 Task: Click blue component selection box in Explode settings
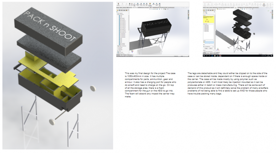point(209,42)
